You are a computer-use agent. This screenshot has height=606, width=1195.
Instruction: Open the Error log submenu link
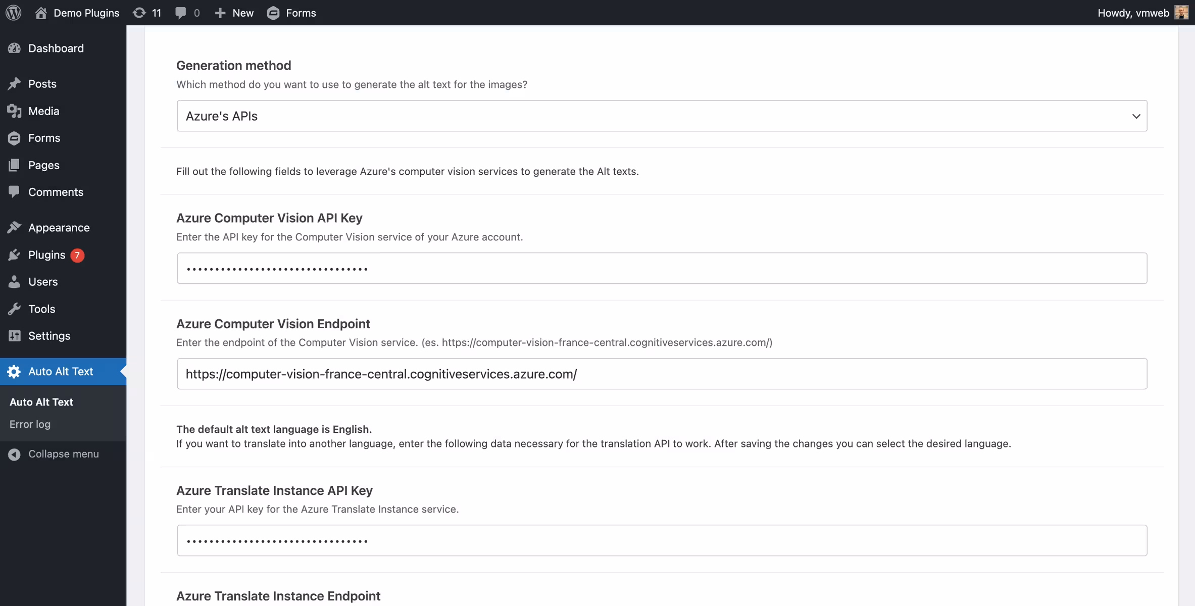pyautogui.click(x=30, y=424)
